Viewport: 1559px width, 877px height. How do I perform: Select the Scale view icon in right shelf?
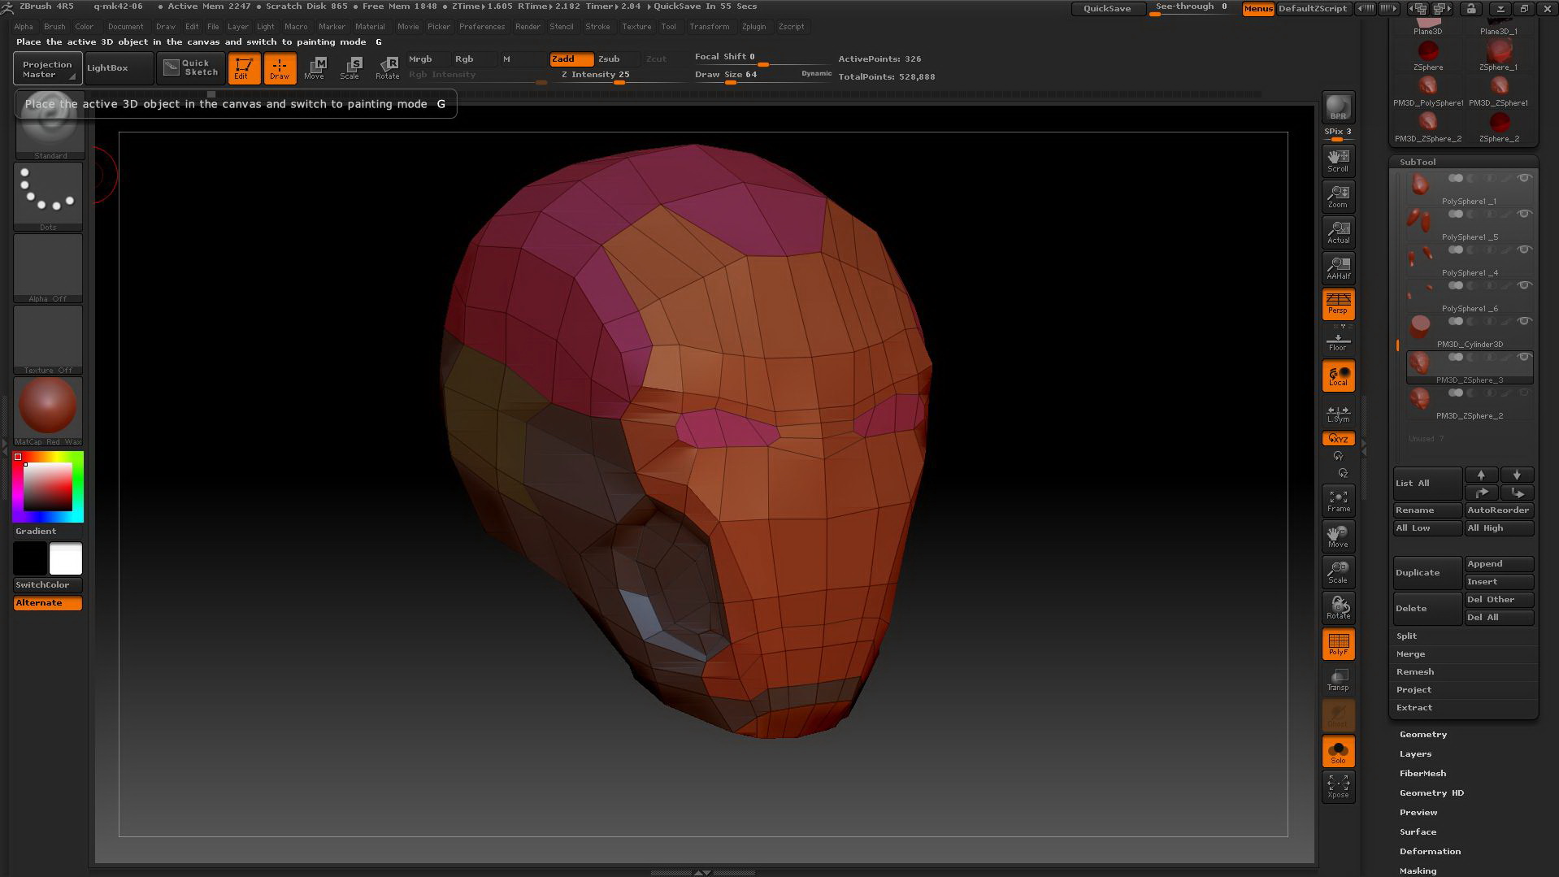[1338, 572]
